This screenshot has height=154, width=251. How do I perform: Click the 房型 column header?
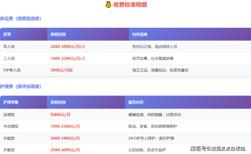(7, 35)
